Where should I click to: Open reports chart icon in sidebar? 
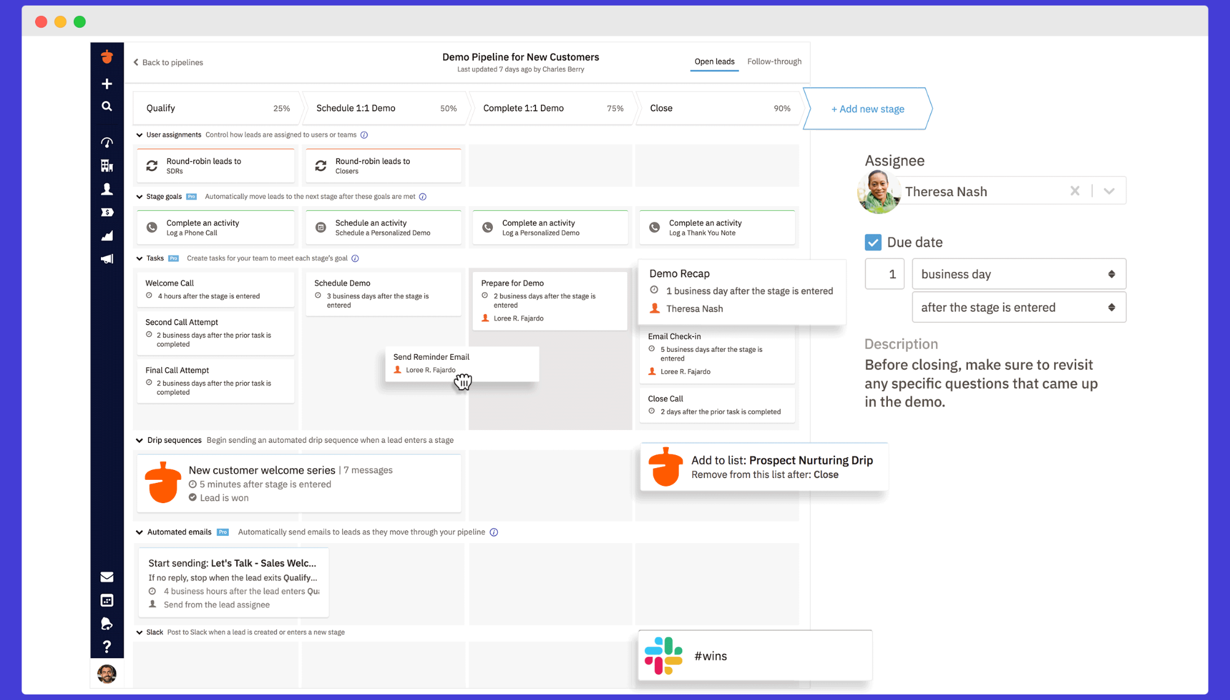(107, 236)
